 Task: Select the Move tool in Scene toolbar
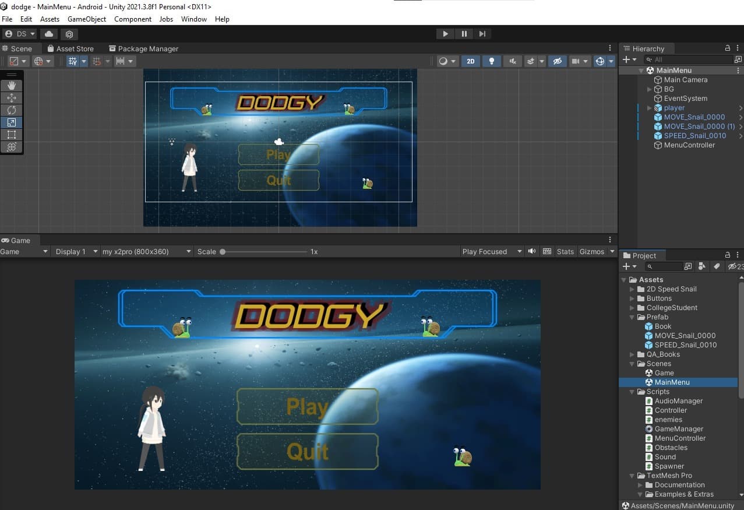coord(12,98)
